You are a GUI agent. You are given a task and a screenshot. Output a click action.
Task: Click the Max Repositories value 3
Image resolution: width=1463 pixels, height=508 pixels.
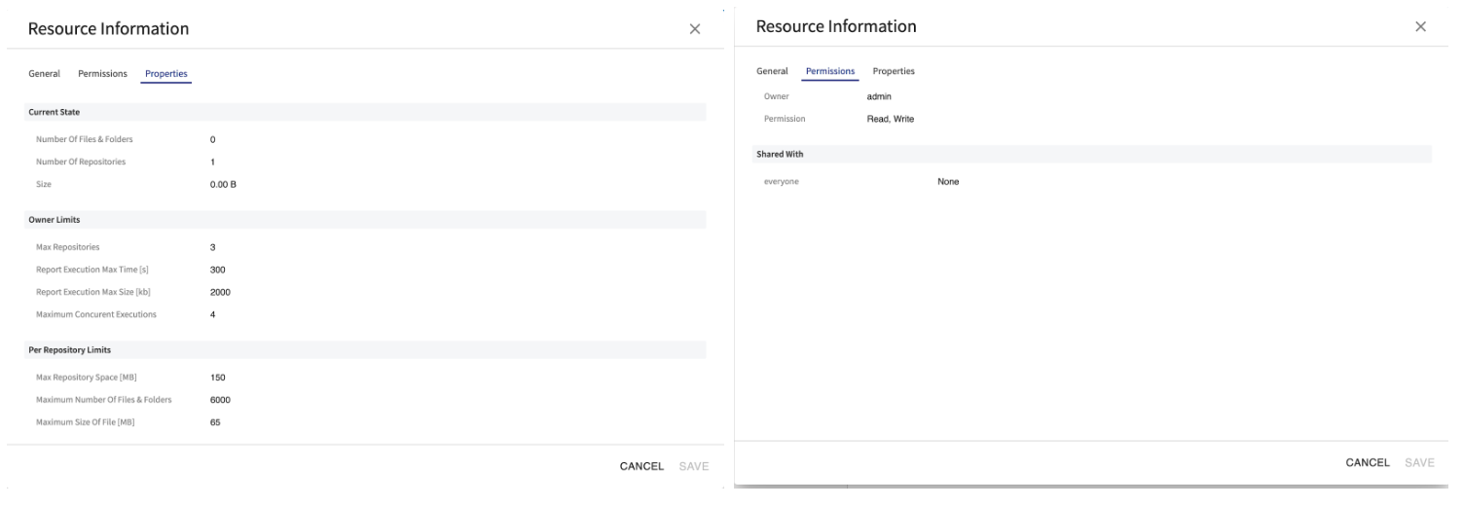(212, 247)
